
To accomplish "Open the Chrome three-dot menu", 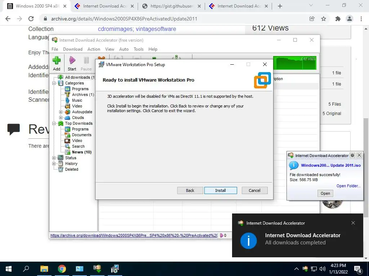I will click(x=361, y=19).
